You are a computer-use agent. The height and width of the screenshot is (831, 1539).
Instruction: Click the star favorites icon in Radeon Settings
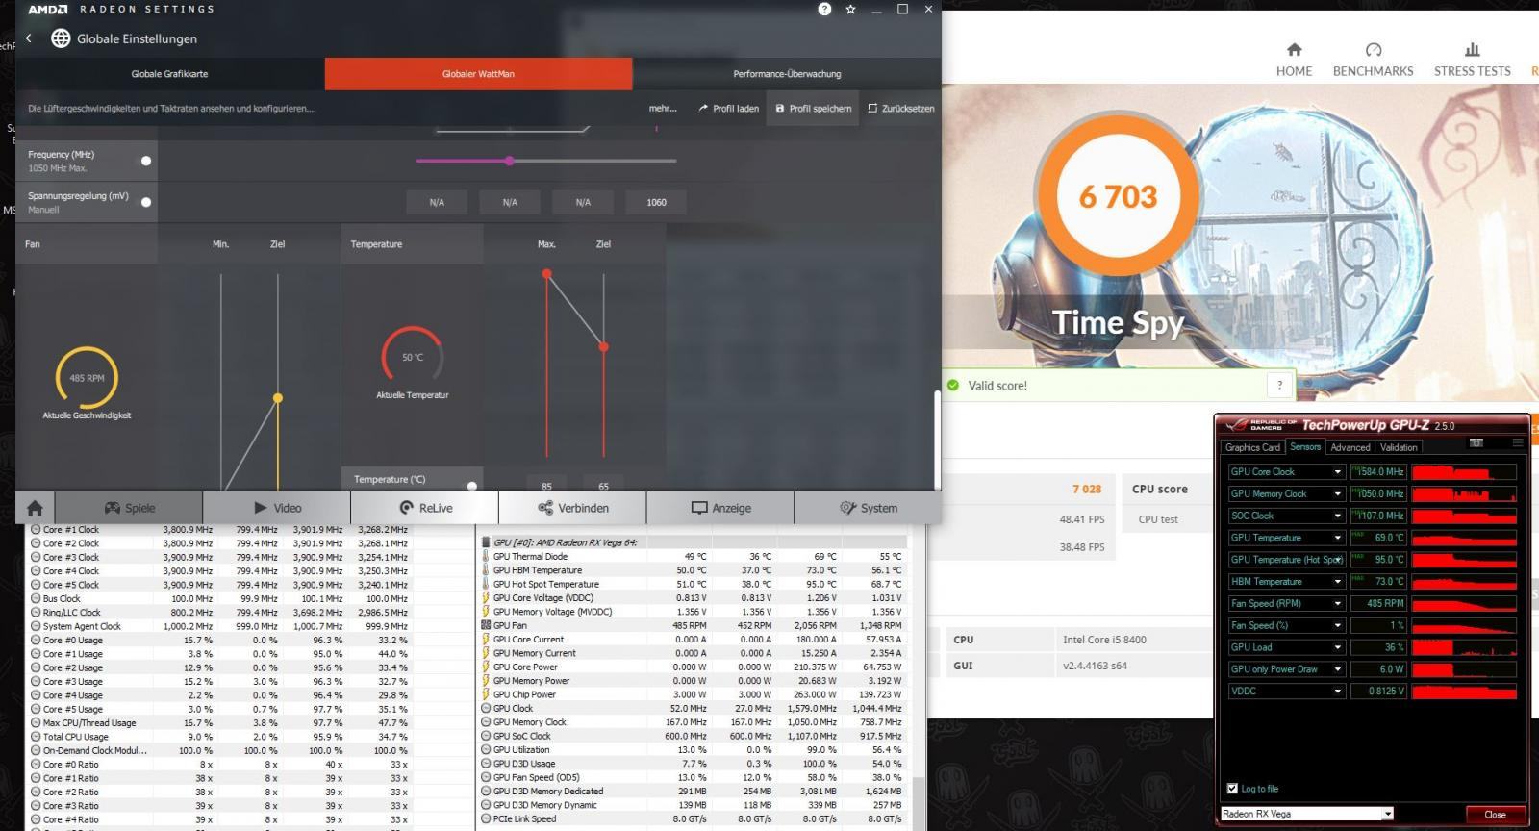[850, 9]
